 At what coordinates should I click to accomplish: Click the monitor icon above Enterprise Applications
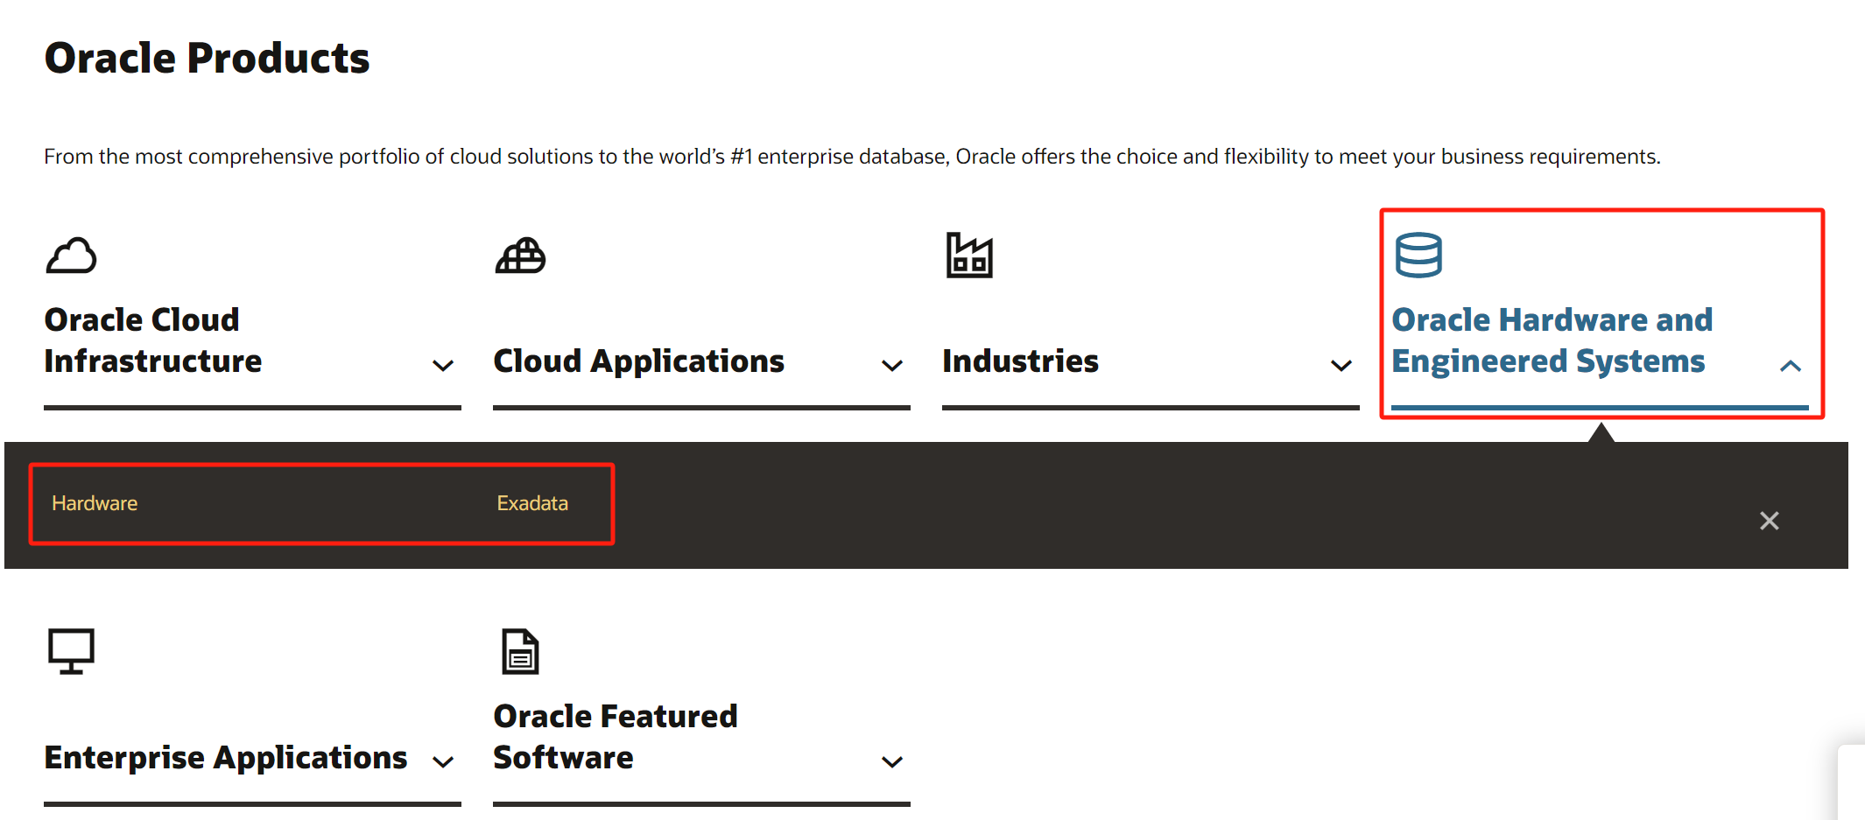click(x=71, y=651)
